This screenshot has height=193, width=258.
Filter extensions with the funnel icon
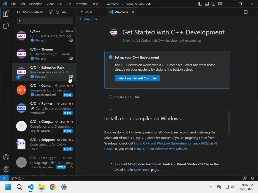click(51, 12)
